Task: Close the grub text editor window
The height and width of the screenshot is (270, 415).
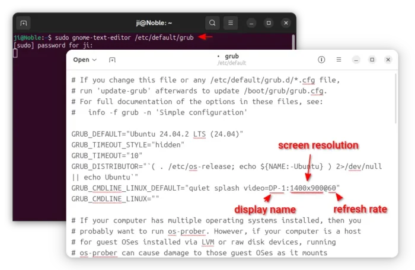Action: click(388, 60)
